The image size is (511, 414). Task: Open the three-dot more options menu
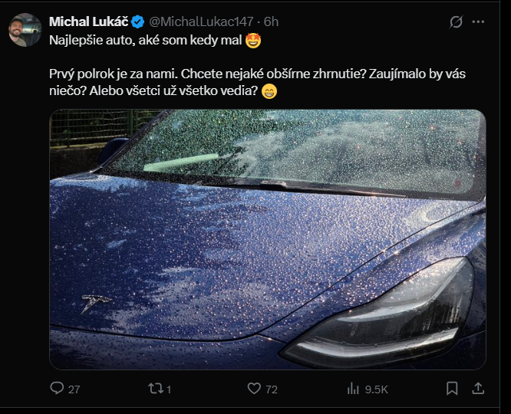[478, 21]
